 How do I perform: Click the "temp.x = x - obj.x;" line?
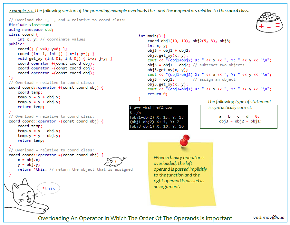pyautogui.click(x=39, y=131)
